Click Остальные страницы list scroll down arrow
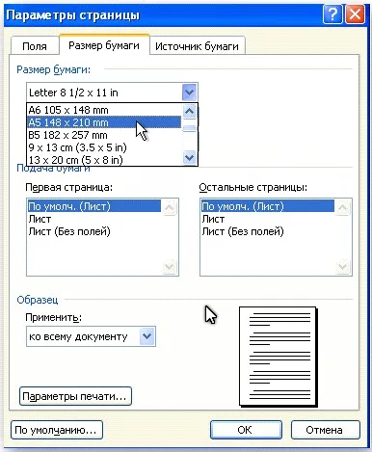Viewport: 372px width, 452px height. [343, 266]
